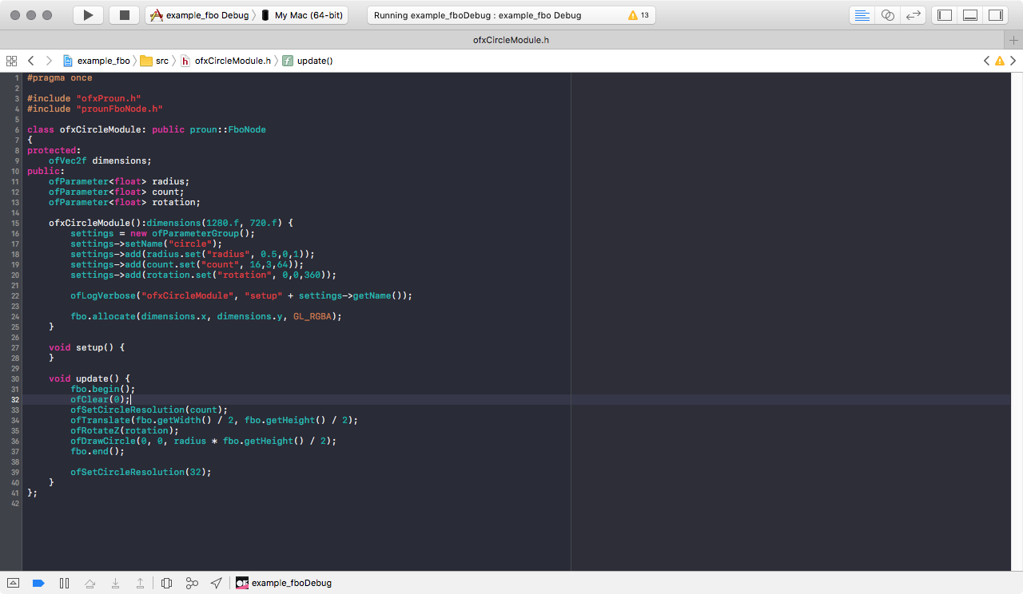Choose the My Mac (64-bit) destination

click(x=302, y=15)
